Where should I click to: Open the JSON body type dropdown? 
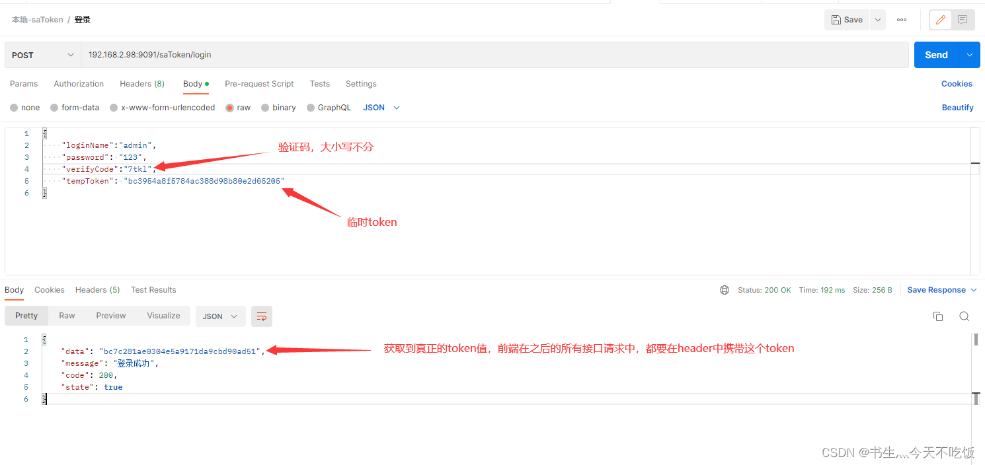pyautogui.click(x=380, y=107)
